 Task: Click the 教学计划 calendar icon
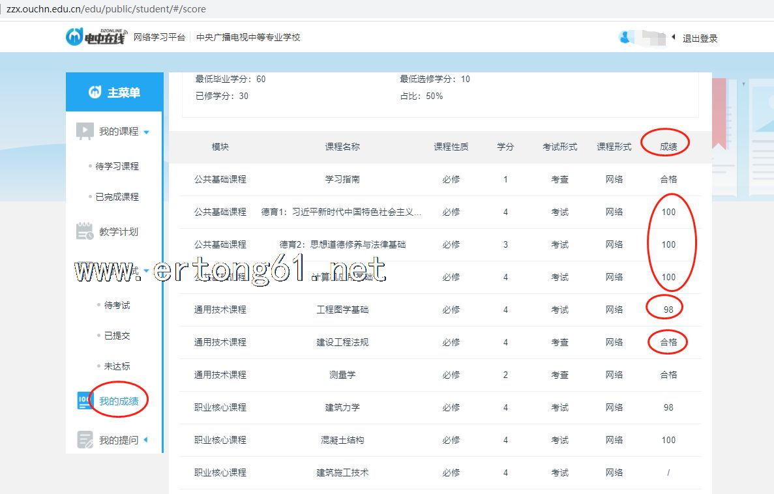(x=85, y=231)
